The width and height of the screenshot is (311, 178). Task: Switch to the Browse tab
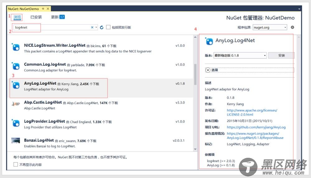click(x=17, y=17)
